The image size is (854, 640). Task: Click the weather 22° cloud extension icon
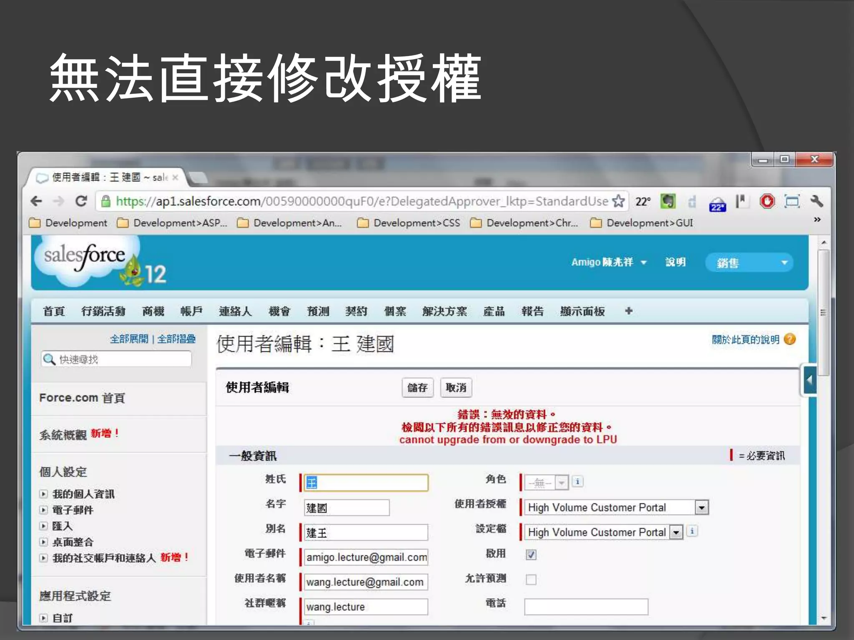[717, 204]
